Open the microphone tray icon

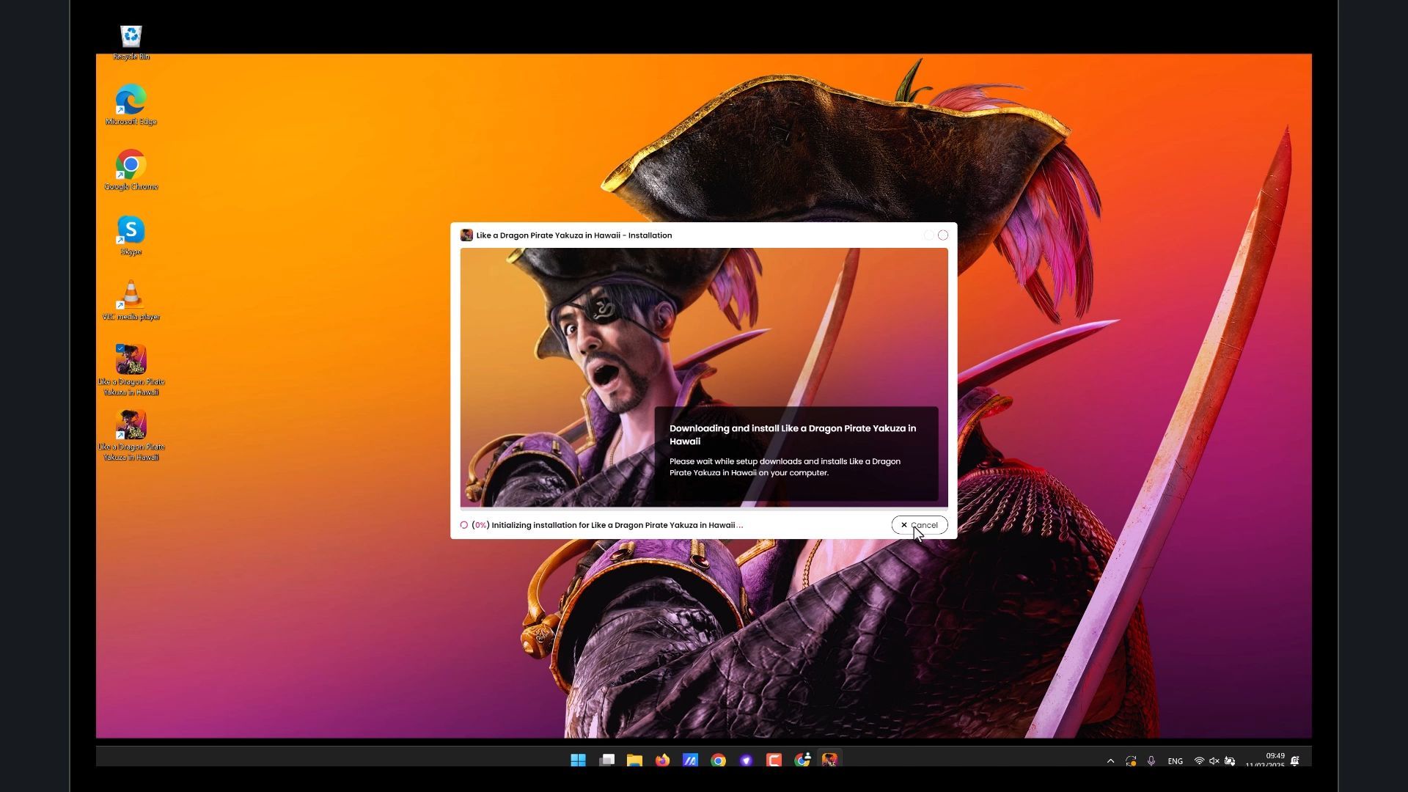(1151, 761)
